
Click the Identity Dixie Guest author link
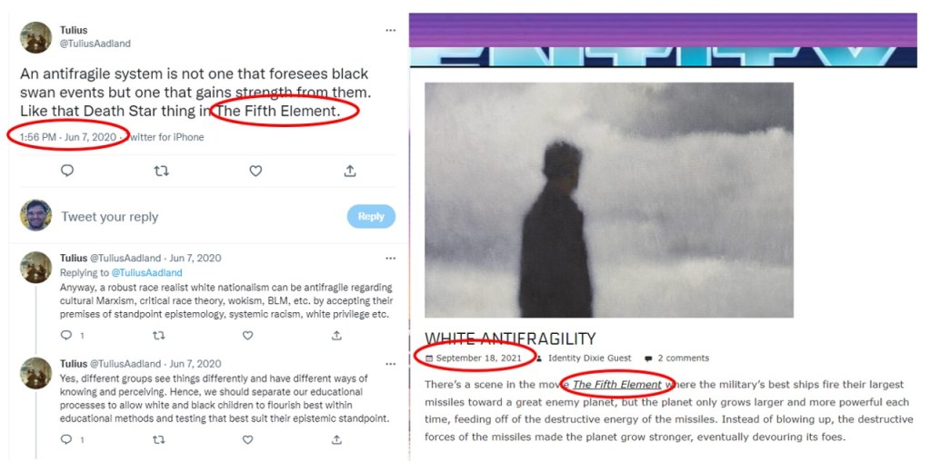pos(589,358)
